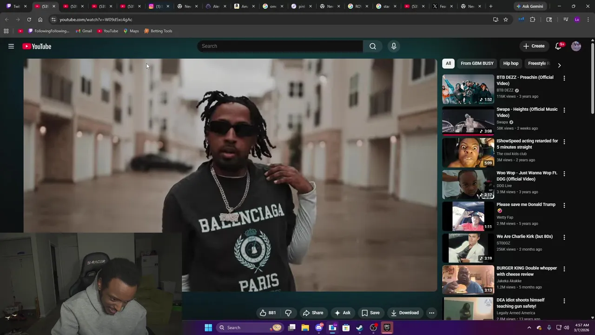Open the Betting Tools bookmark folder
Image resolution: width=595 pixels, height=335 pixels.
click(x=158, y=31)
